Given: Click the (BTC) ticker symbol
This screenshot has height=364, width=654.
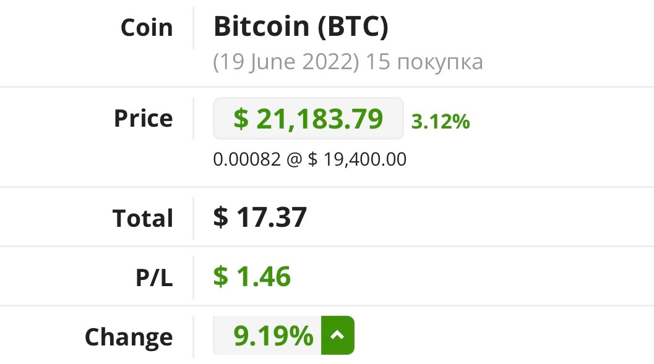Looking at the screenshot, I should tap(353, 27).
